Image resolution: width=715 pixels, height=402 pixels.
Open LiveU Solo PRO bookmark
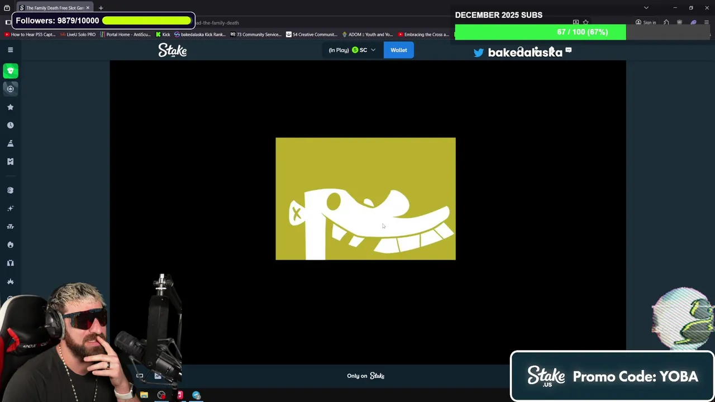78,35
